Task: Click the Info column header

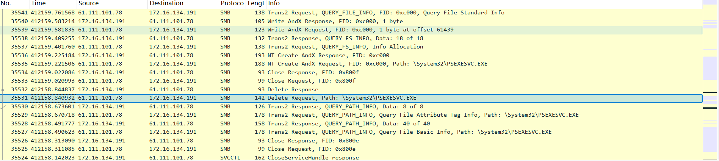Action: pyautogui.click(x=484, y=3)
